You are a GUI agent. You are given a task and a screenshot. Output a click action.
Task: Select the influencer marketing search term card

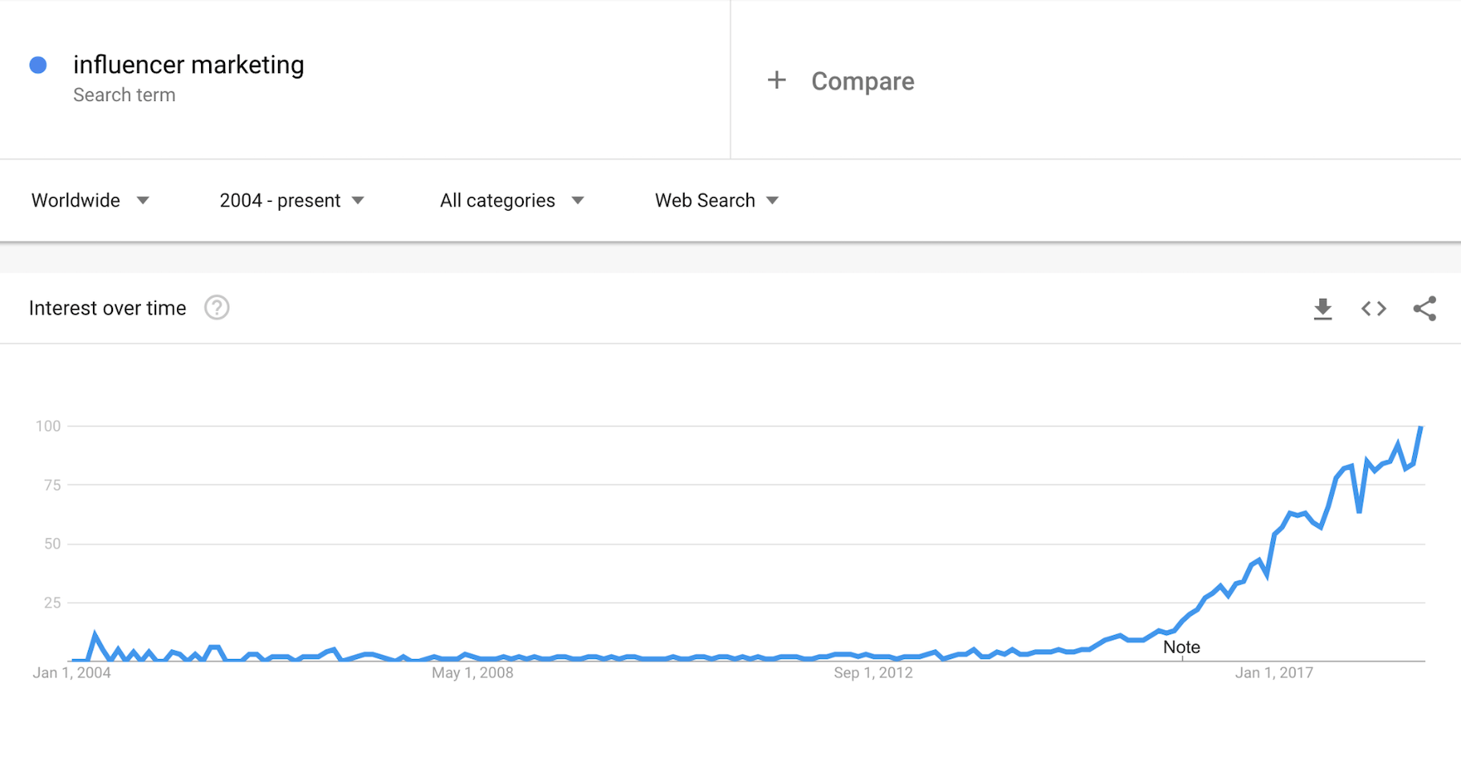tap(189, 64)
